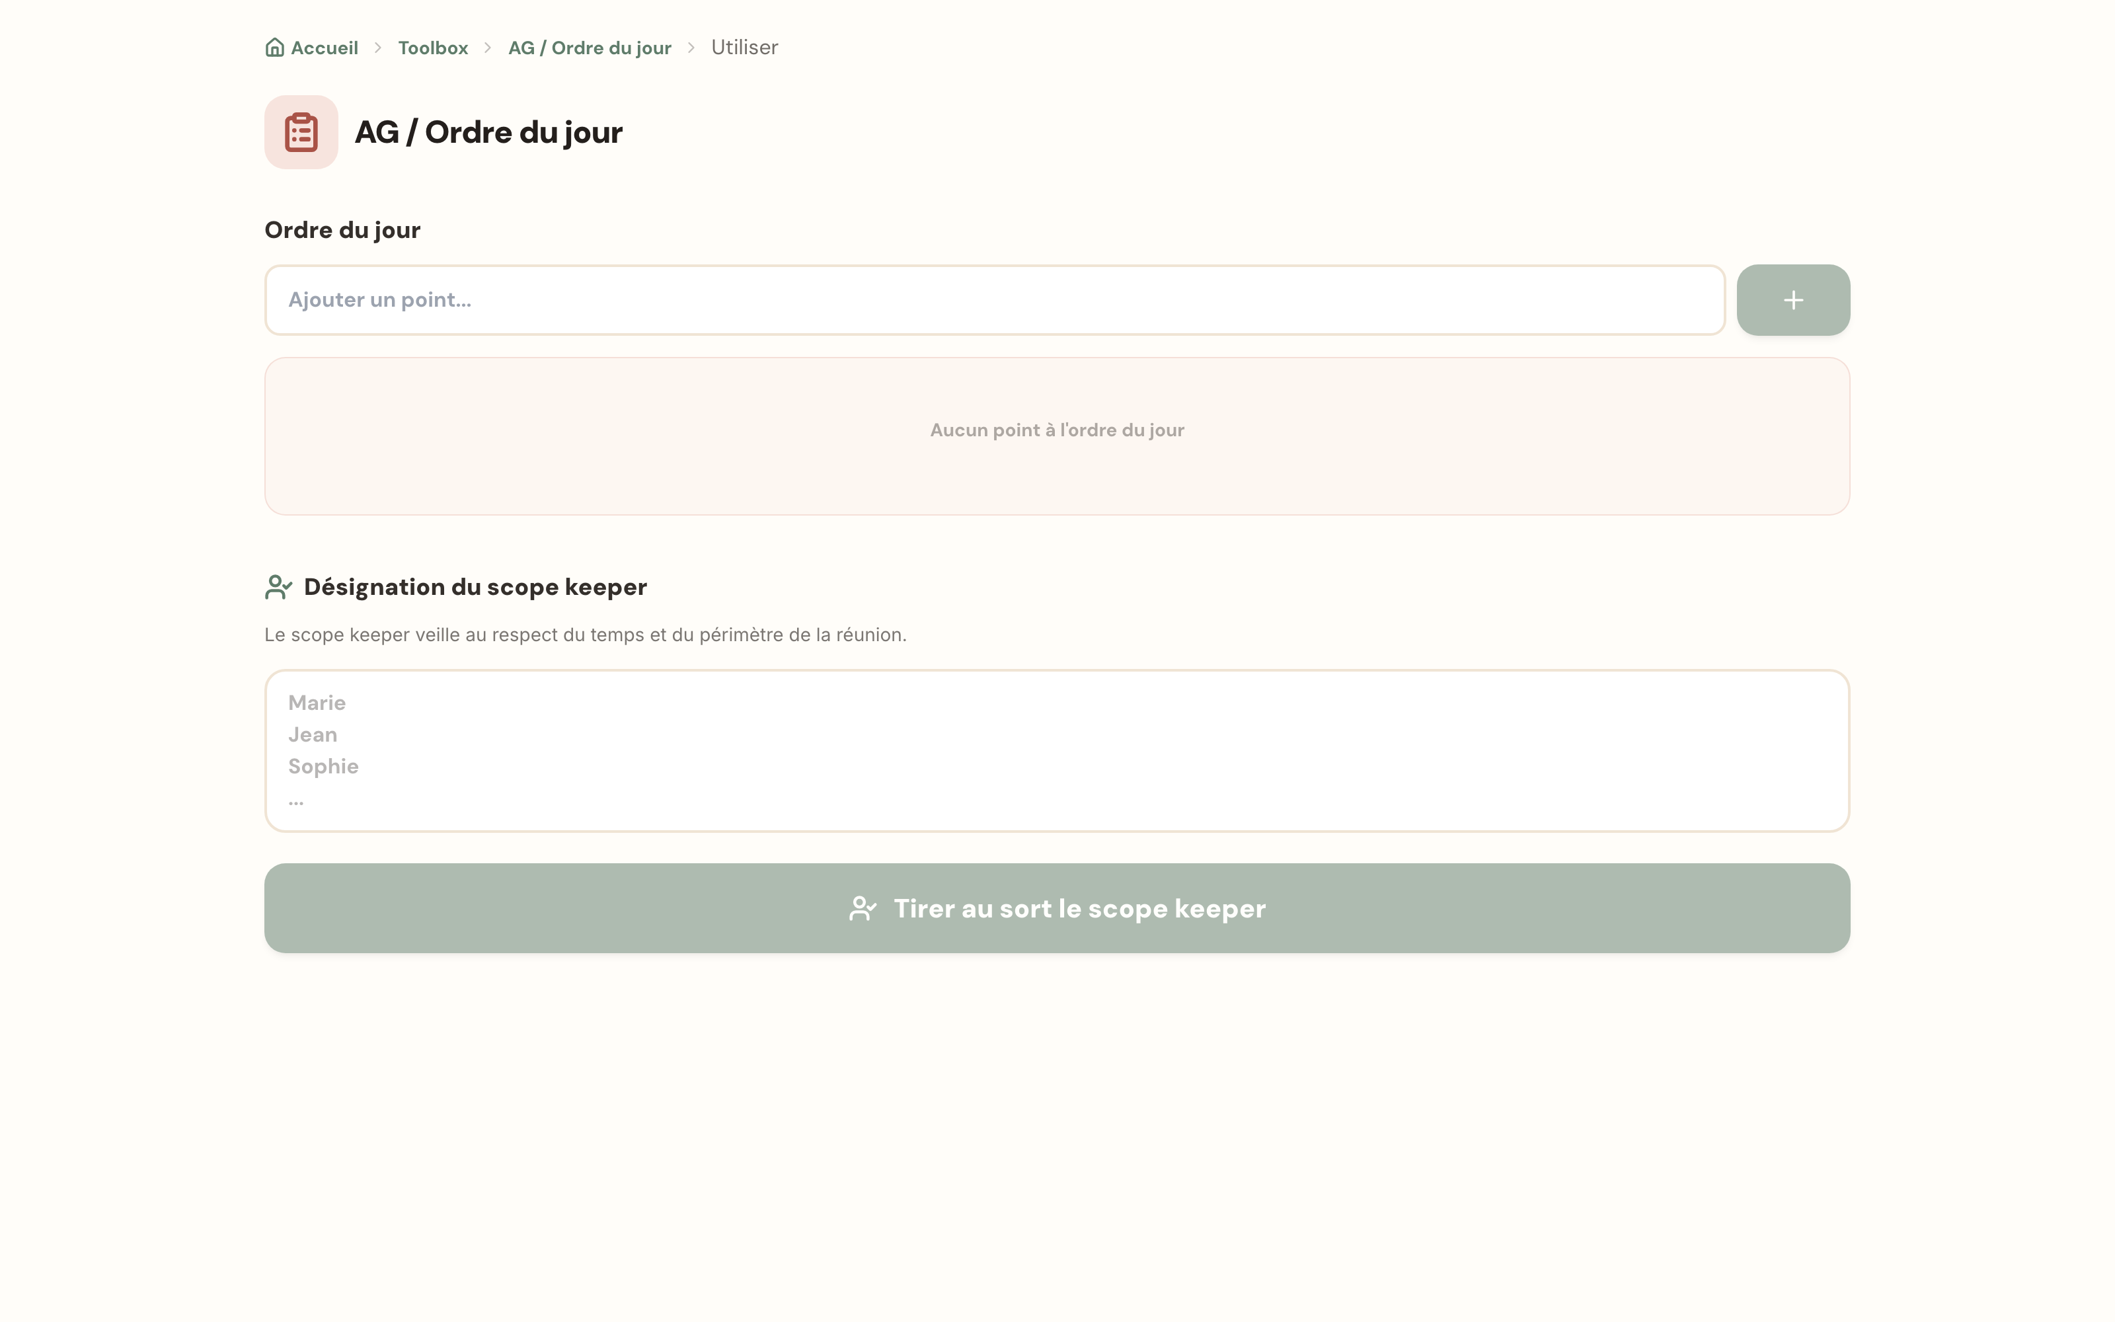Click the red clipboard agenda icon
Image resolution: width=2115 pixels, height=1322 pixels.
pos(301,132)
